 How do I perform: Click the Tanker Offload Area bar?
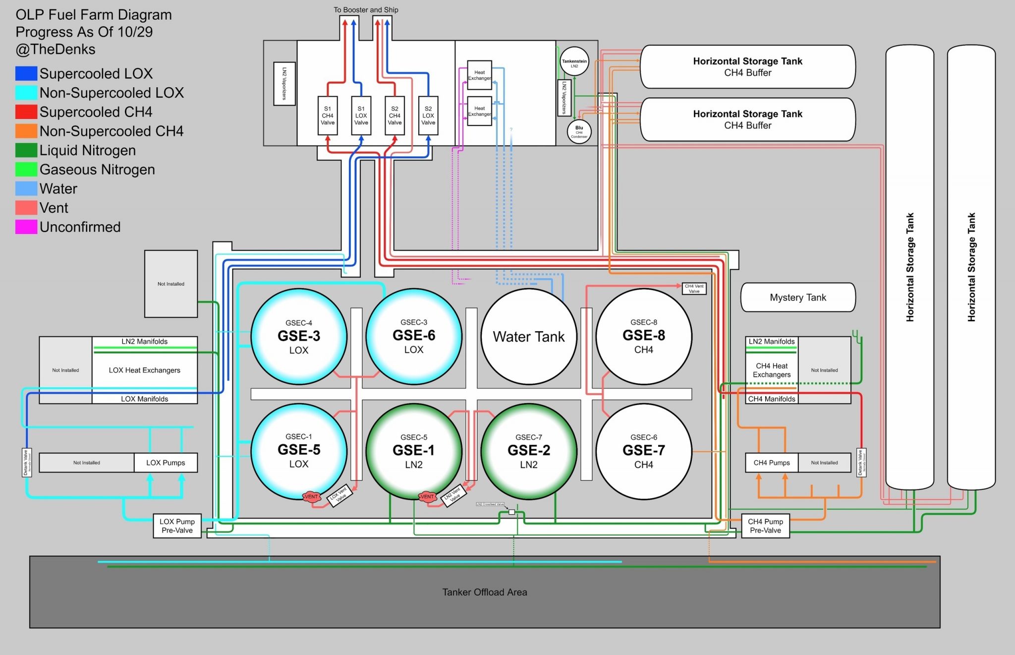484,592
